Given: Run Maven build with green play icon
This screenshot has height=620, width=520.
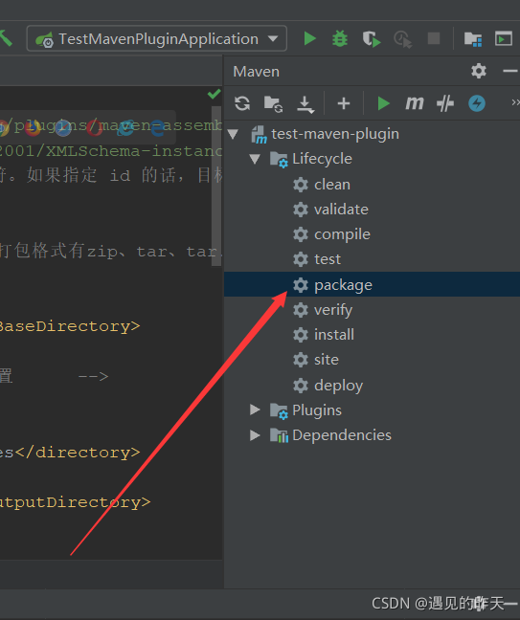Looking at the screenshot, I should 383,103.
